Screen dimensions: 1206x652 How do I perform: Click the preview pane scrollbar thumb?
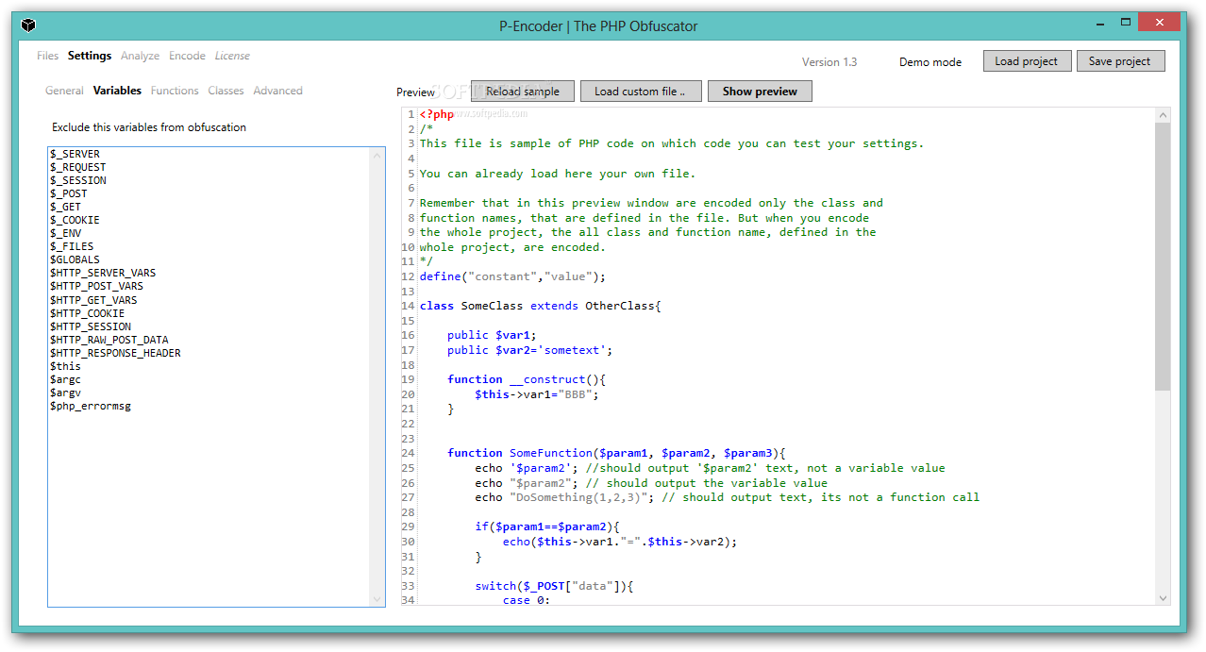1162,257
